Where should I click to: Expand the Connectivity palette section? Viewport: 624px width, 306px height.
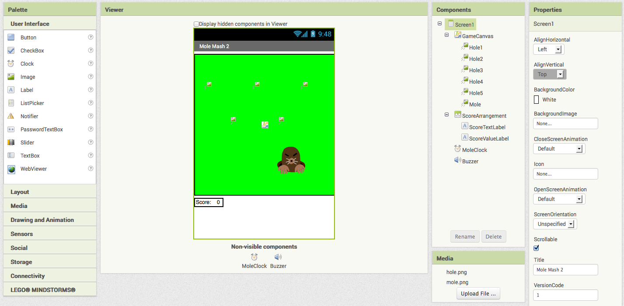pyautogui.click(x=50, y=276)
